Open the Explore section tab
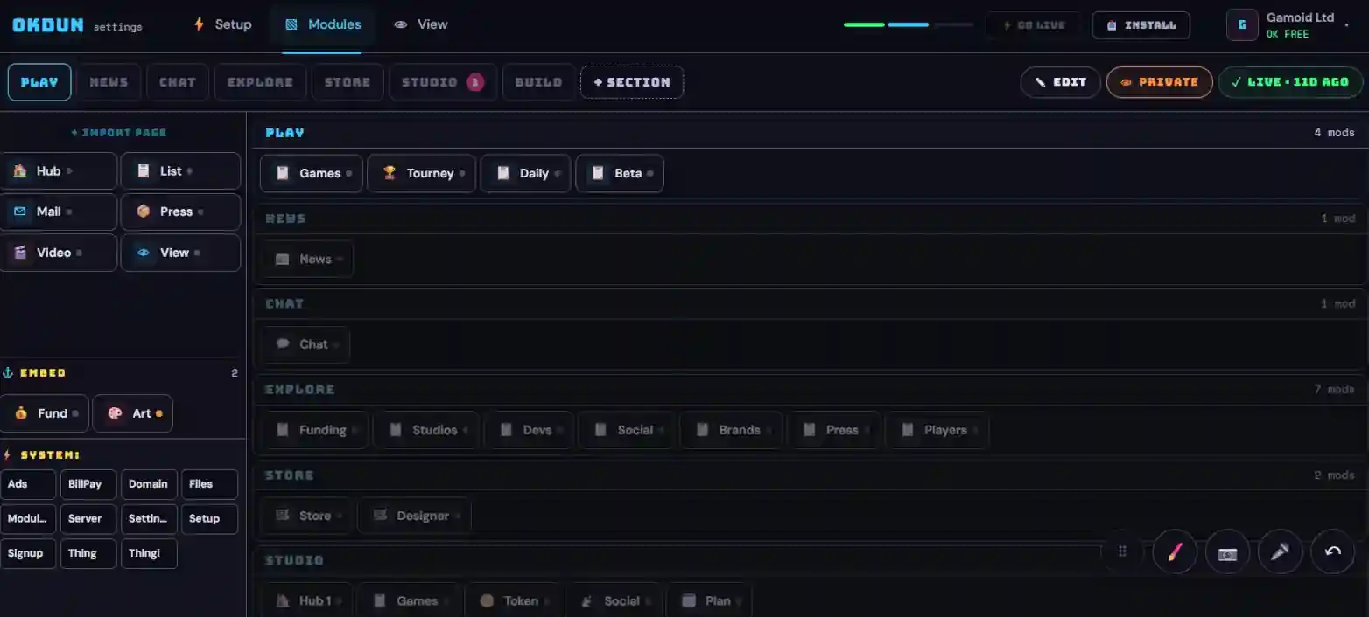The image size is (1369, 617). [x=260, y=82]
